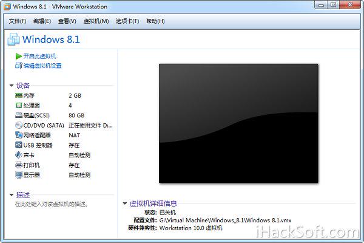
Task: Close the VMware Workstation window
Action: click(350, 5)
